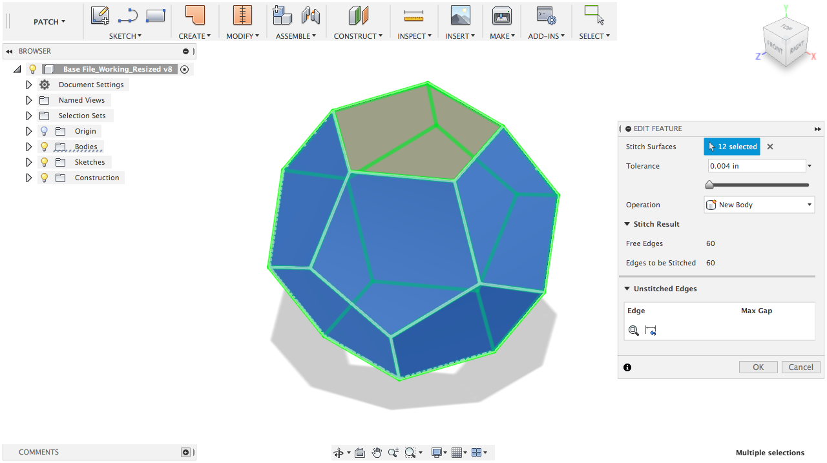
Task: Open the ASSEMBLE menu
Action: click(296, 36)
